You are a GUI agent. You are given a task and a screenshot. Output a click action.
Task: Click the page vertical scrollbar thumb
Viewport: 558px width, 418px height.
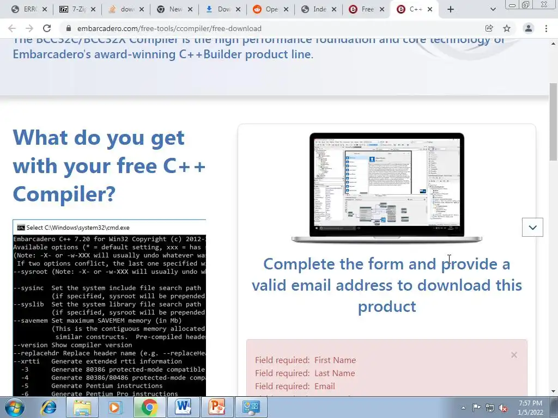(553, 121)
